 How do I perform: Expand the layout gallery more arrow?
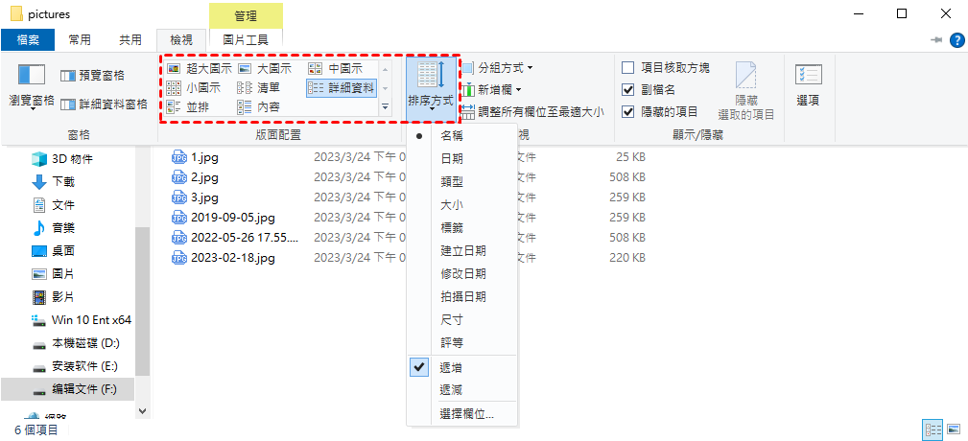coord(386,106)
